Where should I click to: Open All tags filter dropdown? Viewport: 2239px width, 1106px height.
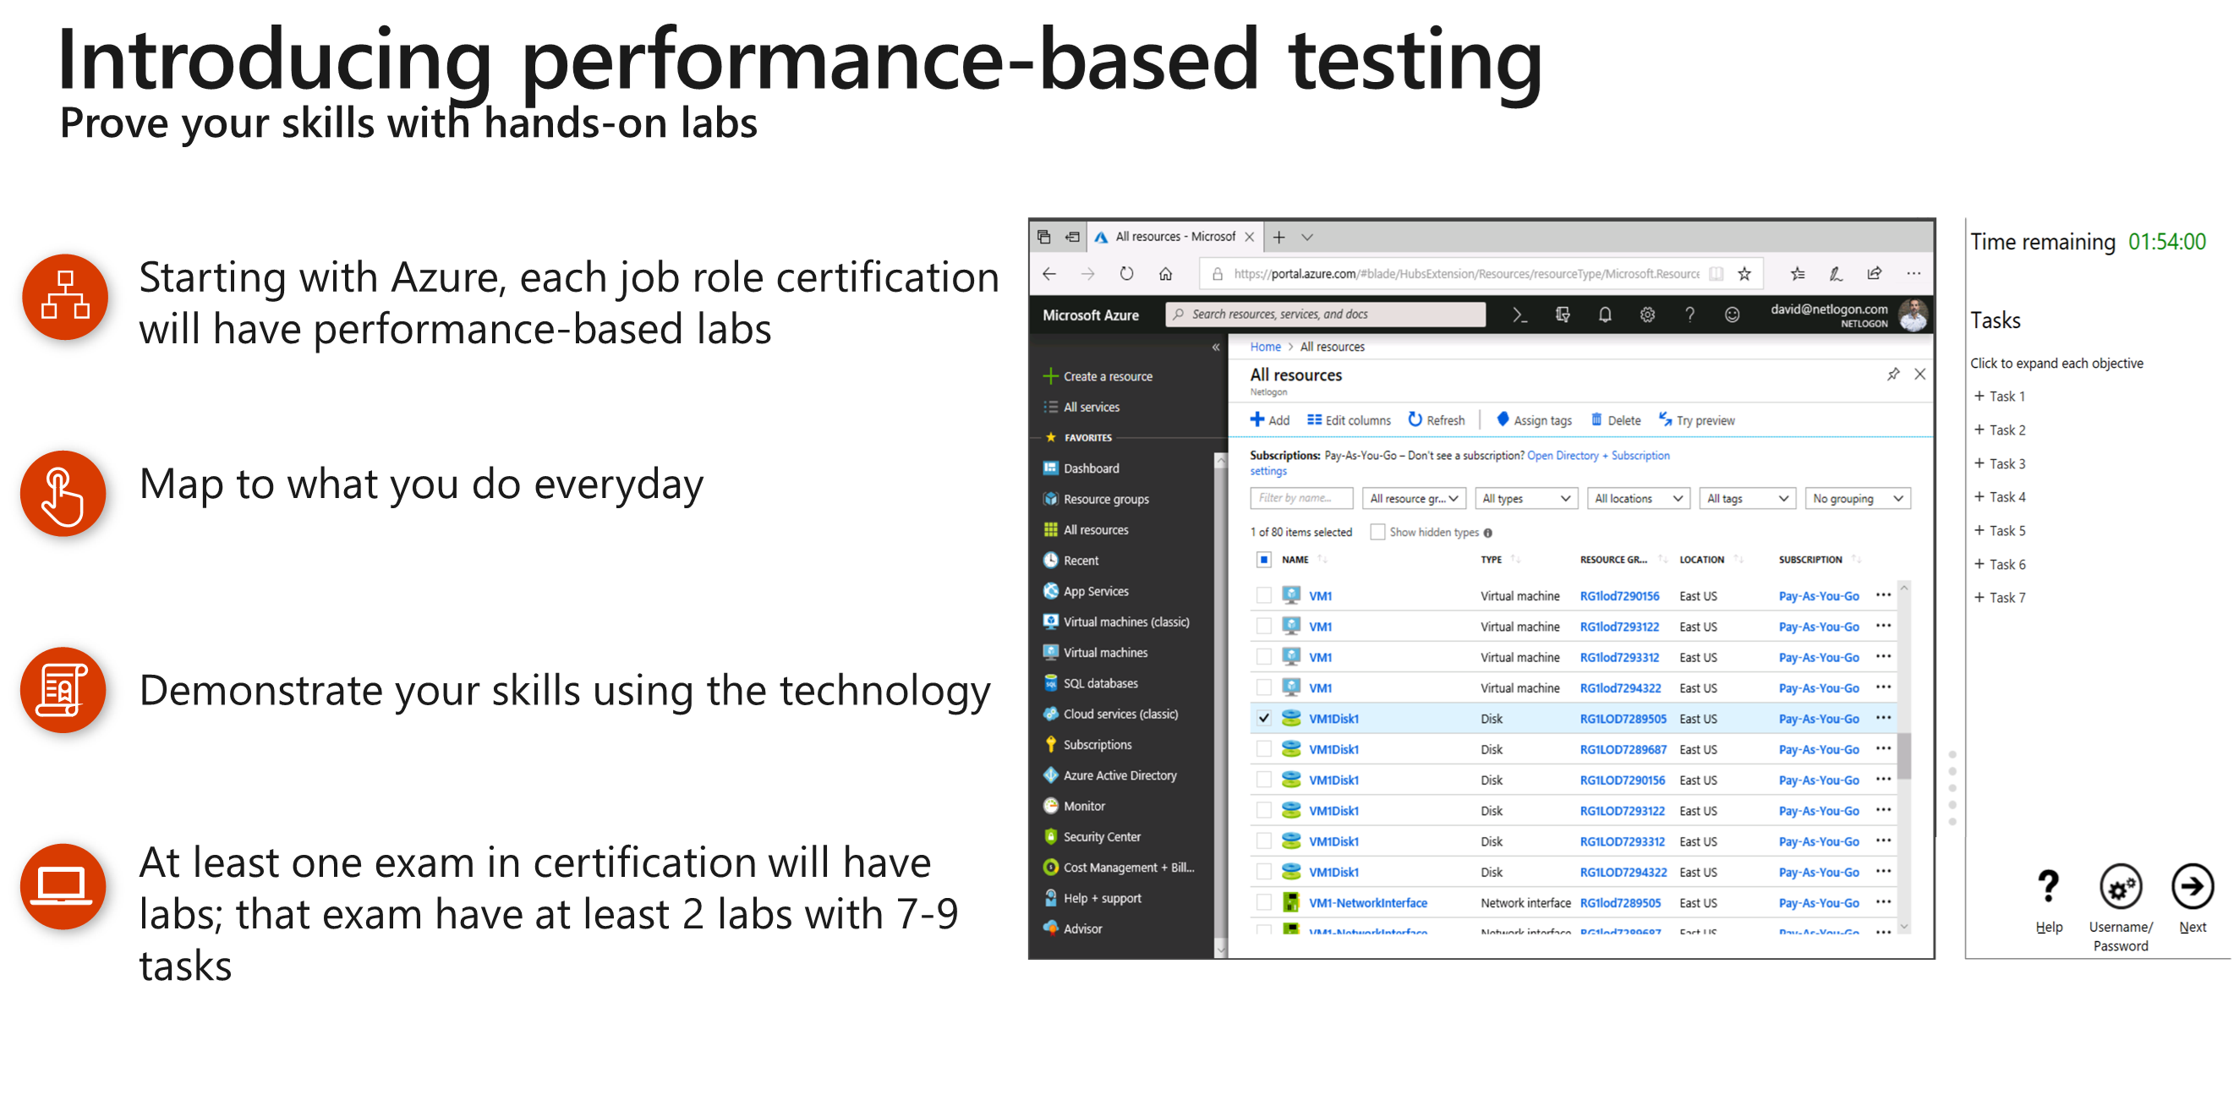click(1747, 498)
